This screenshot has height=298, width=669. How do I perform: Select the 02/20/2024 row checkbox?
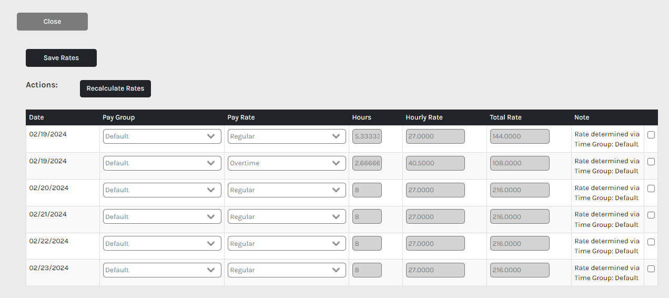click(x=651, y=188)
